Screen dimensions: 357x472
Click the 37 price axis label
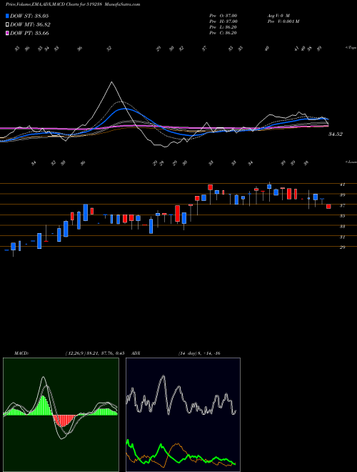tap(342, 205)
